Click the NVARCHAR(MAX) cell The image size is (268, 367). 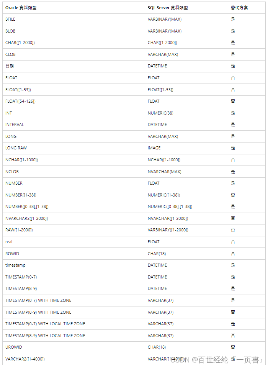tap(164, 172)
